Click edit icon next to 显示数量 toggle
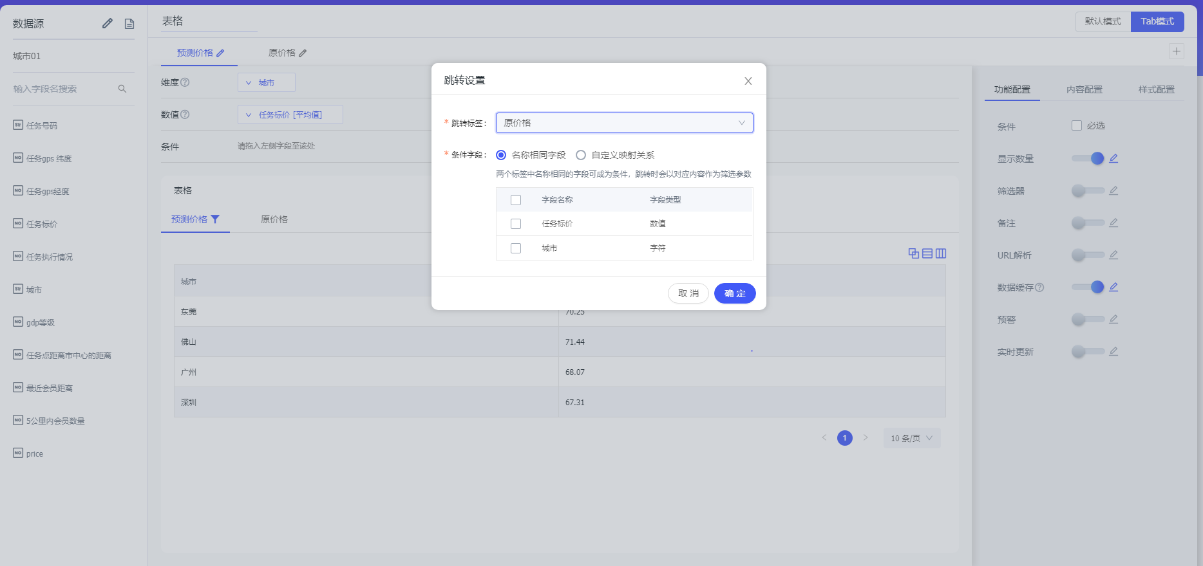1203x566 pixels. (1113, 158)
